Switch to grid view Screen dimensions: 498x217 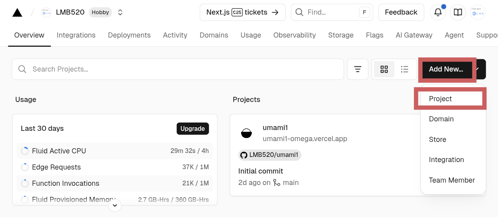[x=384, y=70]
